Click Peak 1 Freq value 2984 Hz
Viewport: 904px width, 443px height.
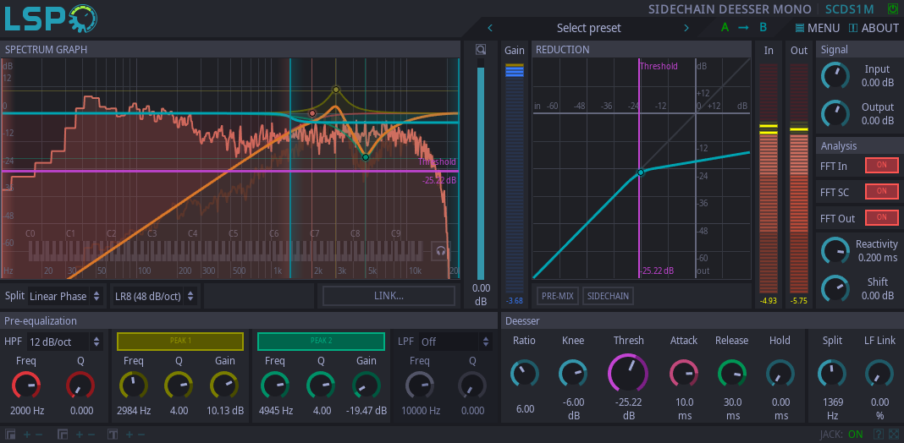pyautogui.click(x=134, y=411)
